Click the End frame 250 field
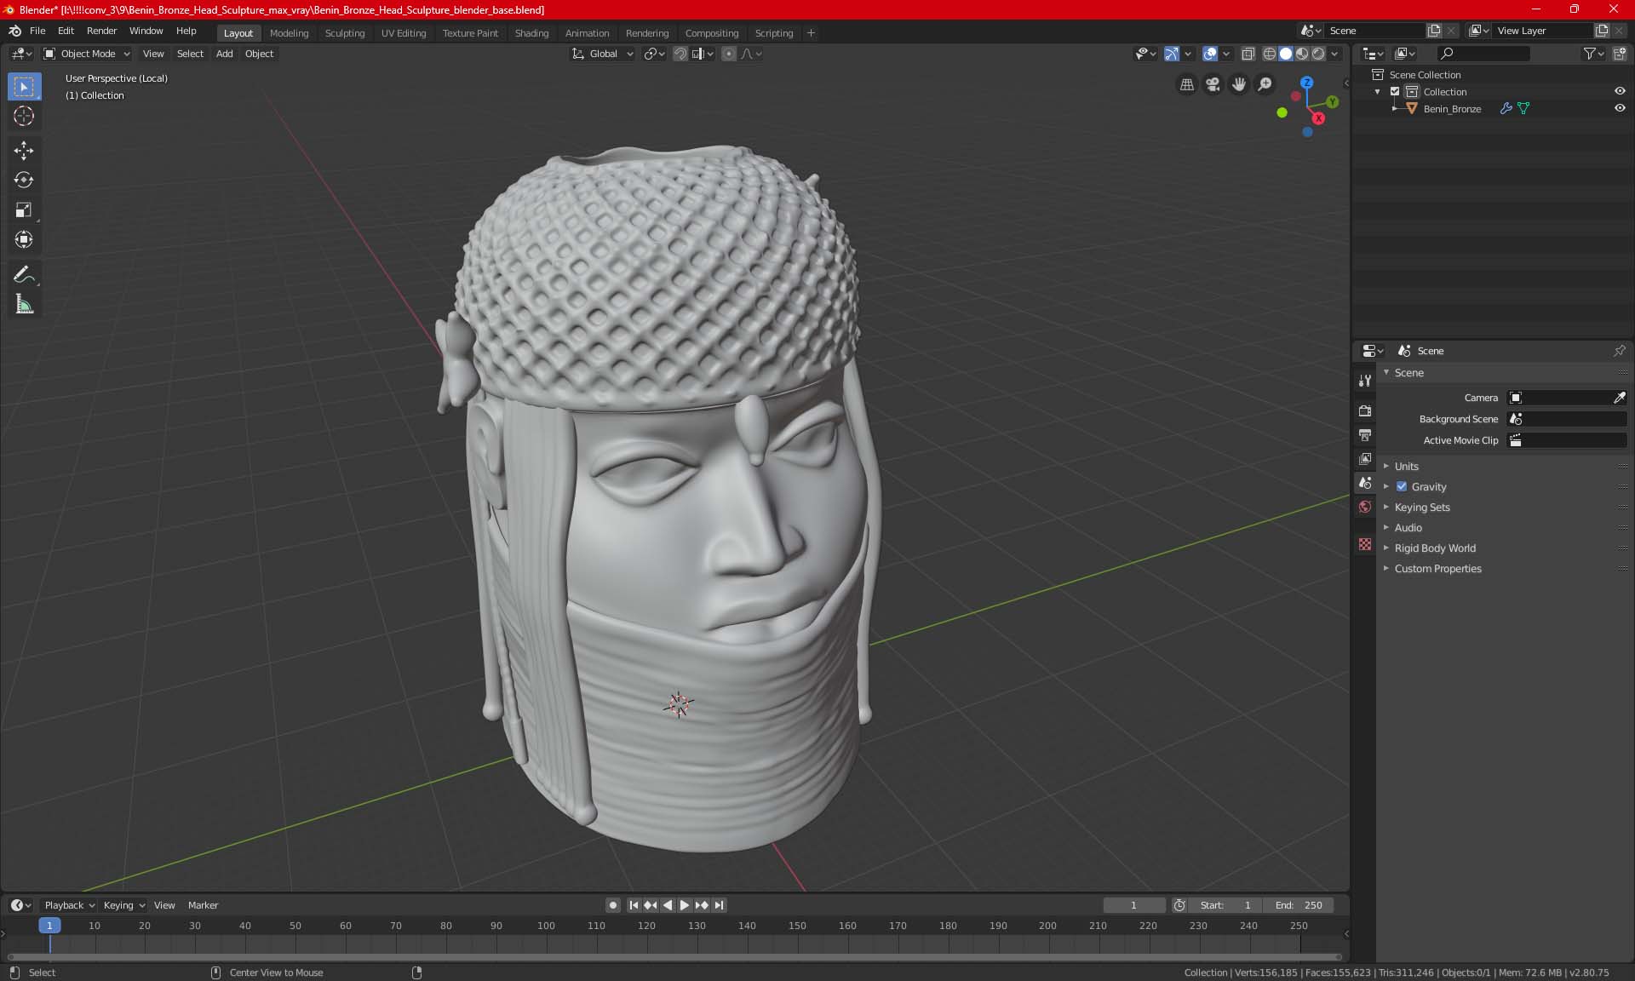 (1299, 905)
